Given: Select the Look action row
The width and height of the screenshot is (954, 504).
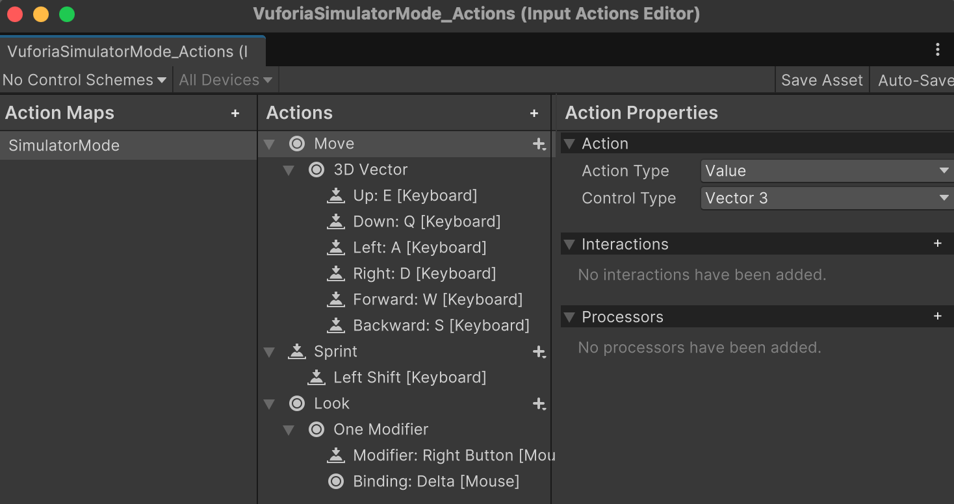Looking at the screenshot, I should pyautogui.click(x=404, y=403).
